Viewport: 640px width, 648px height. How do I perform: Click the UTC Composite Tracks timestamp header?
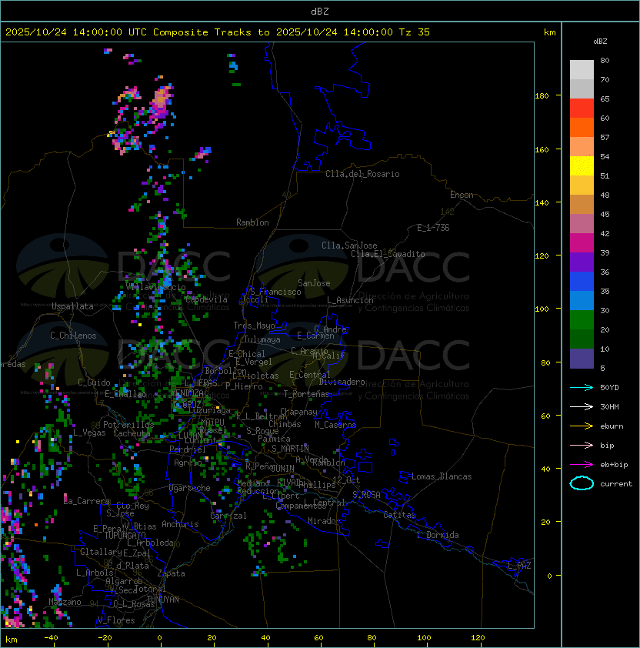[x=218, y=32]
